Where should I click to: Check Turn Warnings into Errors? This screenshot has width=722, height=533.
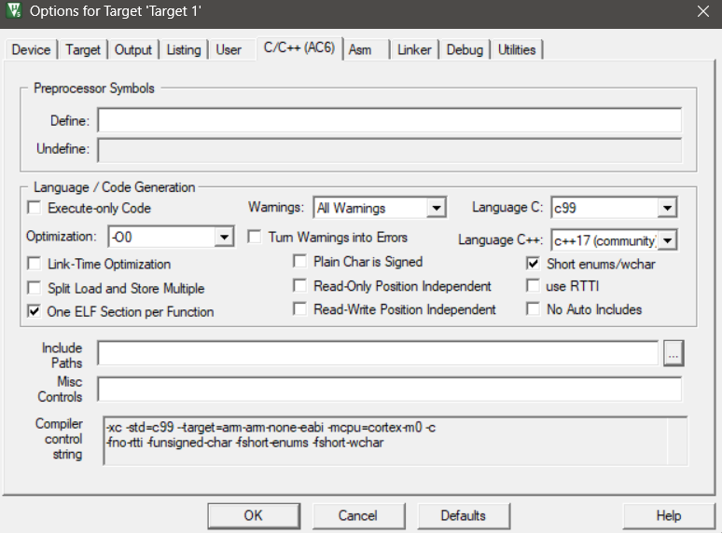[255, 238]
